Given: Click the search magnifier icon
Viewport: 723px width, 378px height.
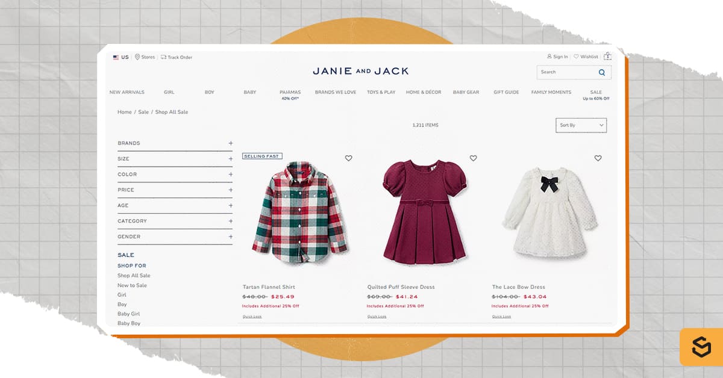Looking at the screenshot, I should (602, 72).
